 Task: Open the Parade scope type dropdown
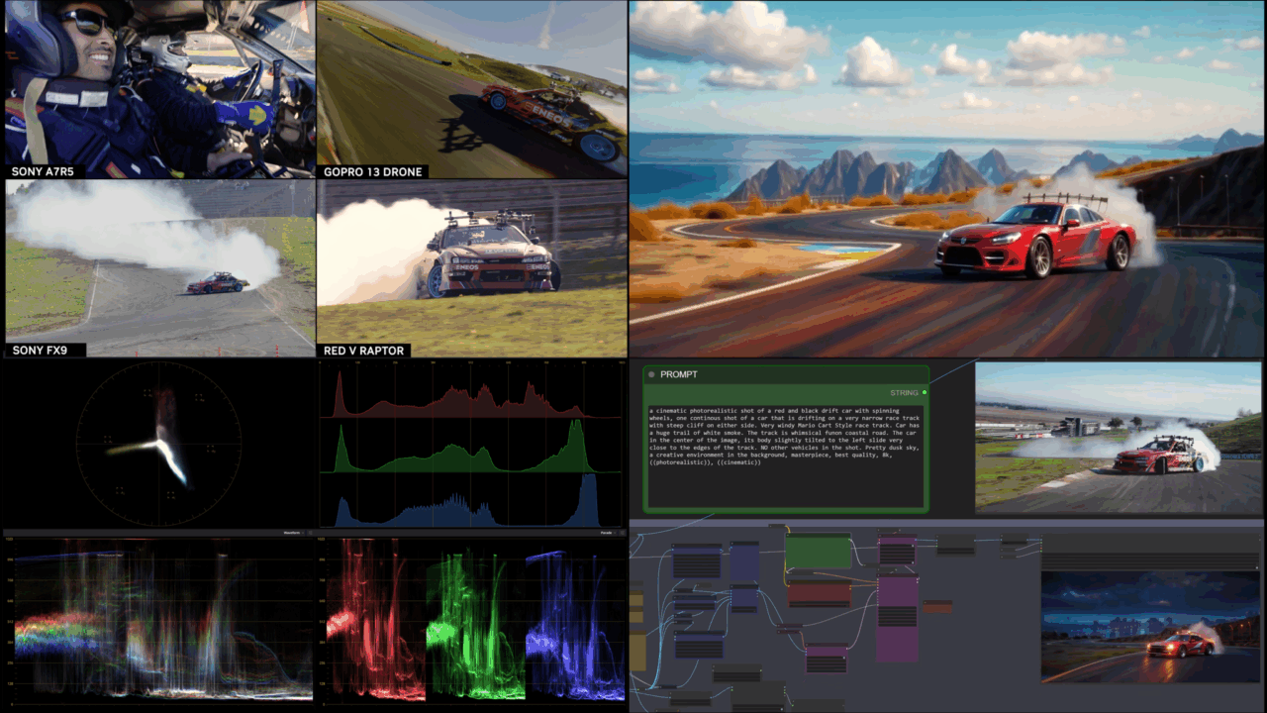tap(605, 532)
